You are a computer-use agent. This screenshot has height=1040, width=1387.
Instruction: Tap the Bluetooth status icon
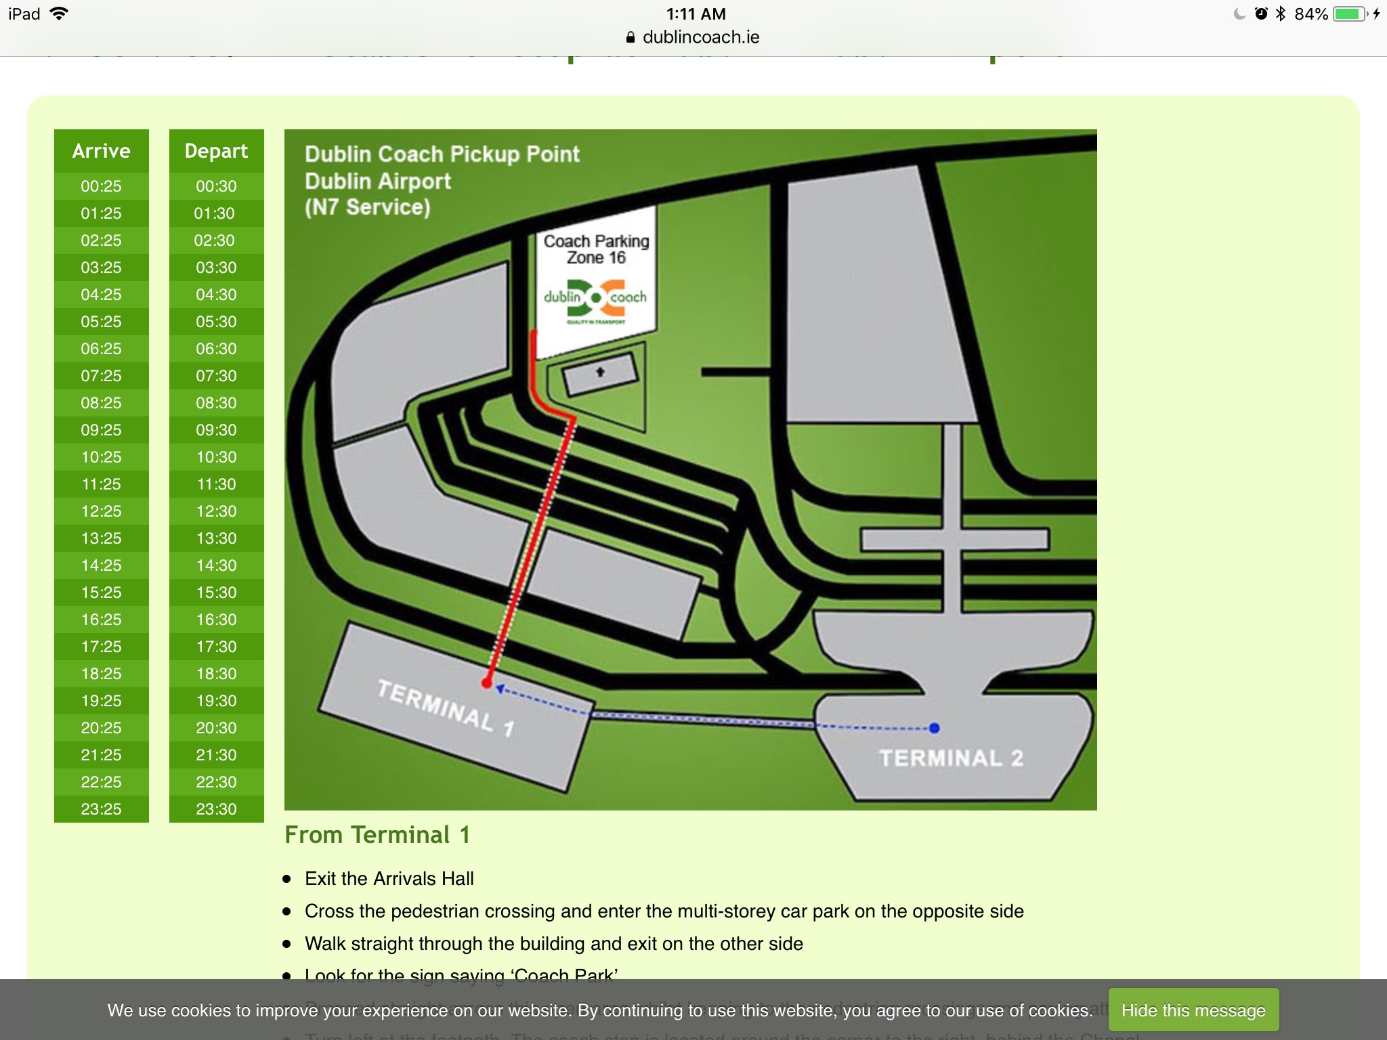coord(1280,14)
